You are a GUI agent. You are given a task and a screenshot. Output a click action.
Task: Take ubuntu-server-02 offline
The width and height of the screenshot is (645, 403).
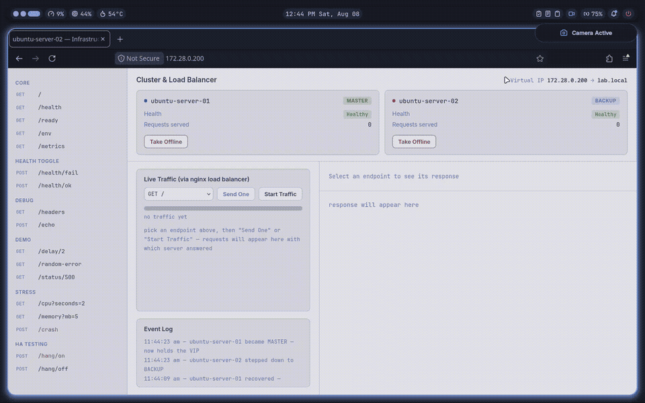414,142
